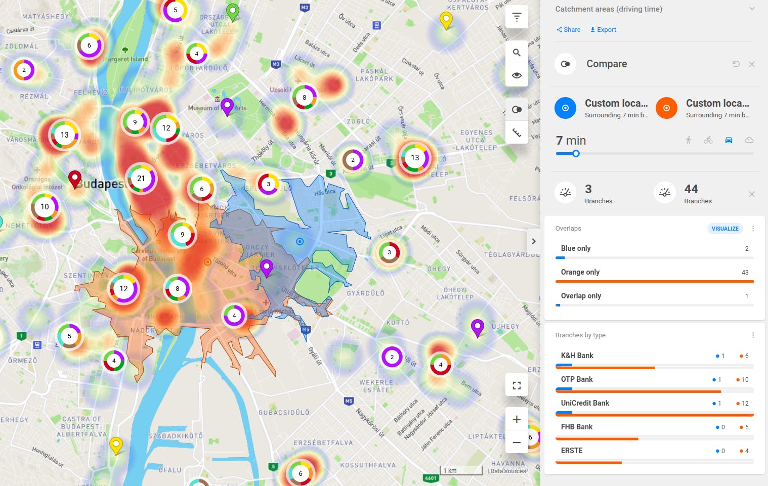Click the cluster marker labeled 21
This screenshot has height=486, width=768.
(x=141, y=179)
